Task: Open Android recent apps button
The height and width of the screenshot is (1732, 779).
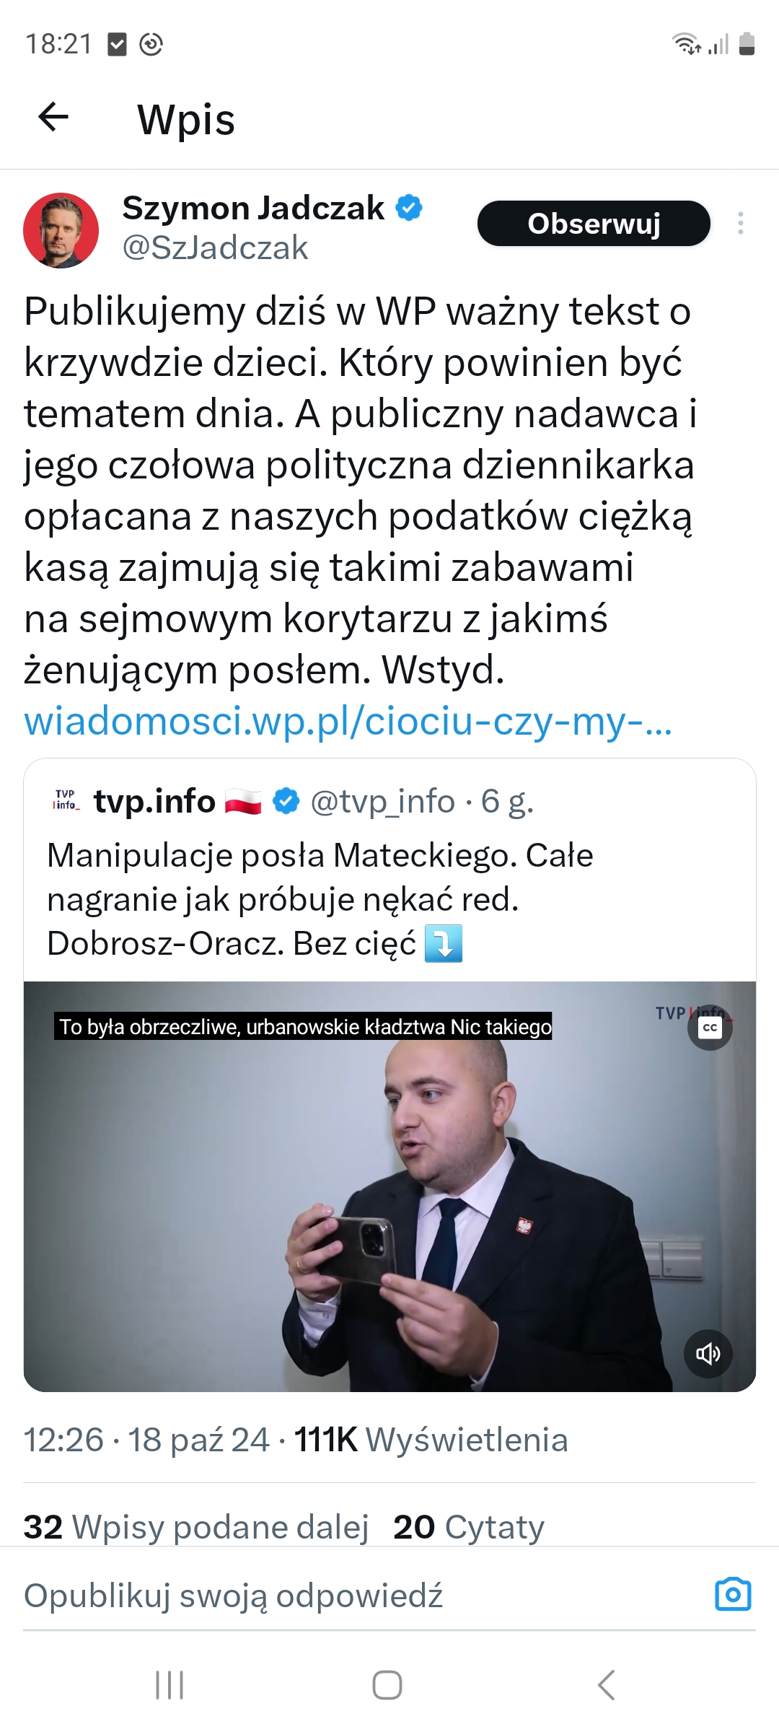Action: (x=170, y=1685)
